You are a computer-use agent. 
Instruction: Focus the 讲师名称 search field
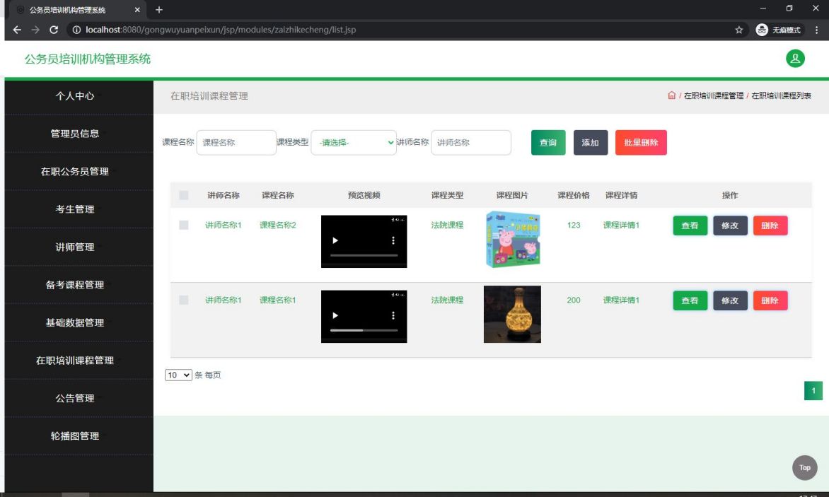click(471, 143)
